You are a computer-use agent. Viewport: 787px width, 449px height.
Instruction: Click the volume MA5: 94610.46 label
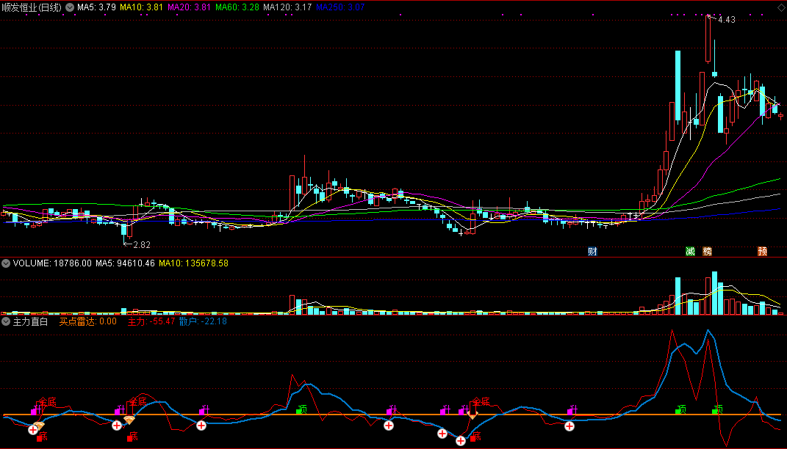pos(125,263)
